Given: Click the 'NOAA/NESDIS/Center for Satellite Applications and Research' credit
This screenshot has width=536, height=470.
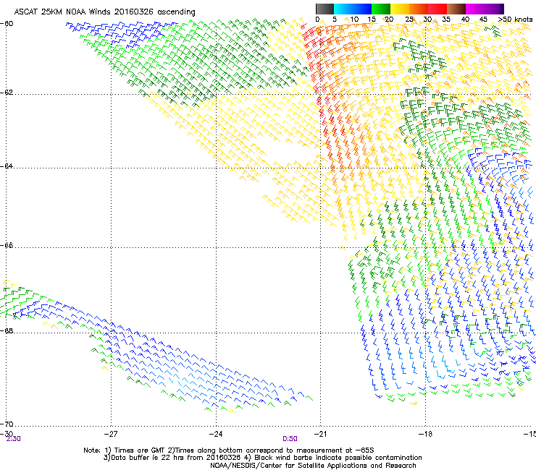Looking at the screenshot, I should (313, 466).
